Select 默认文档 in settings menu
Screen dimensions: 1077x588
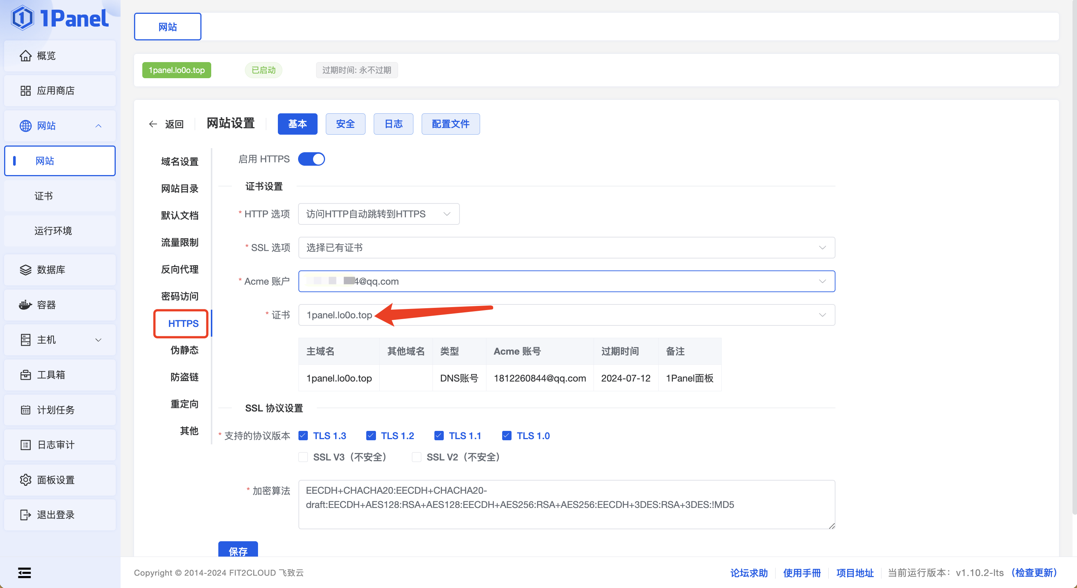tap(180, 215)
